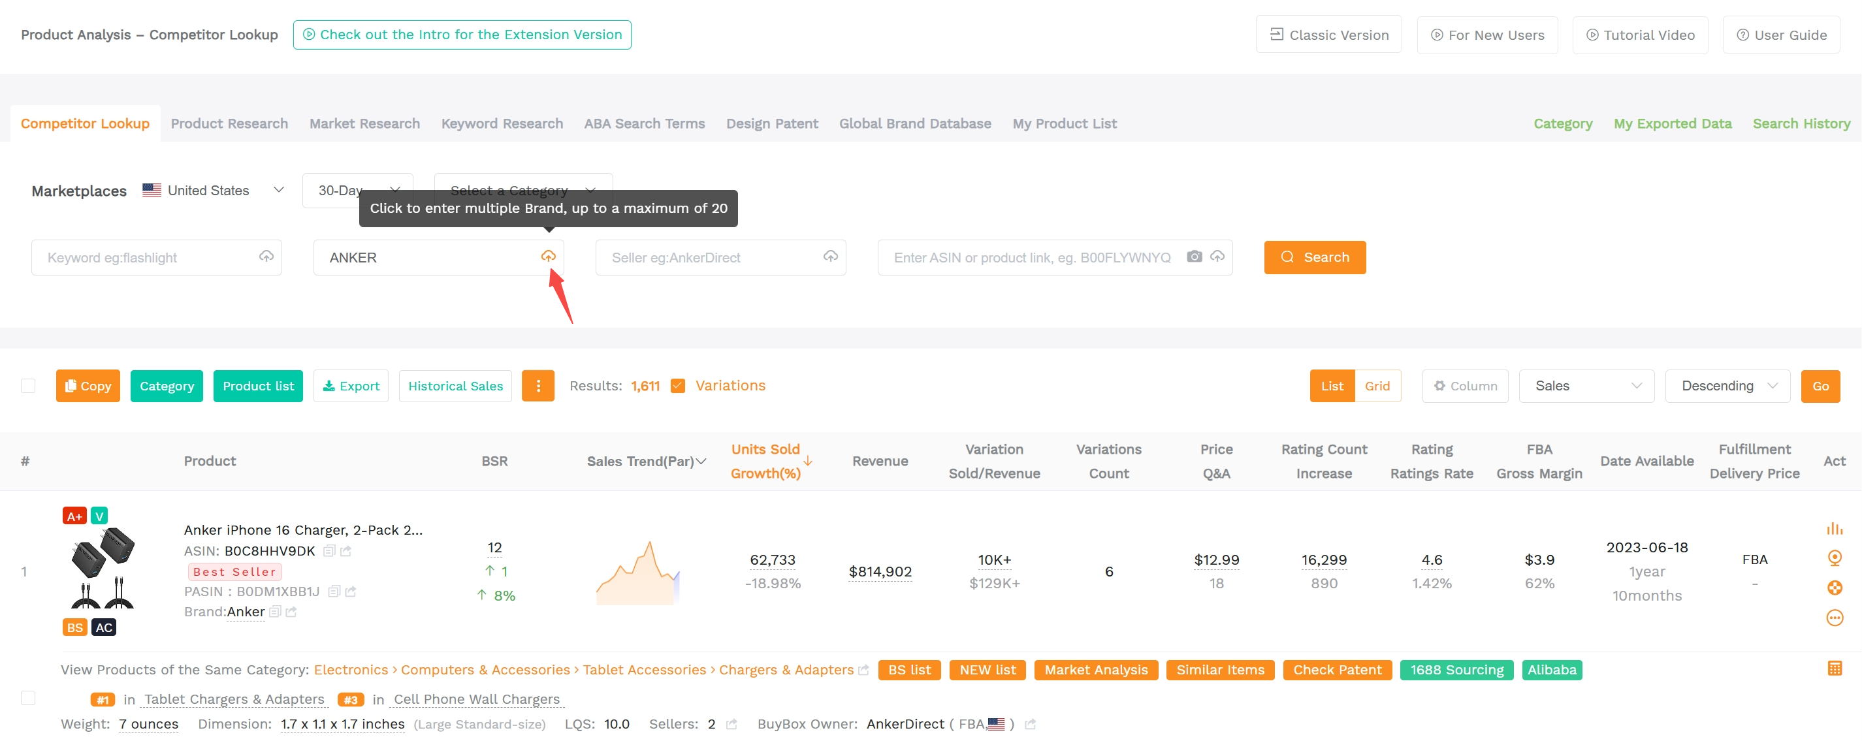Click the ASIN field's bulk upload cloud icon
This screenshot has width=1862, height=741.
point(1217,257)
